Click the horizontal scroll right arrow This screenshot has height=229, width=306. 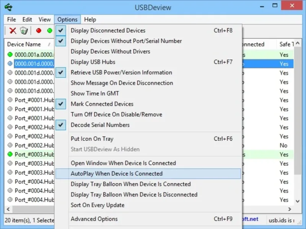tap(290, 209)
